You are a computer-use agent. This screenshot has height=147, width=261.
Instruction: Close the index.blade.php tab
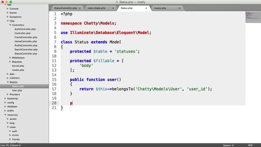(113, 8)
